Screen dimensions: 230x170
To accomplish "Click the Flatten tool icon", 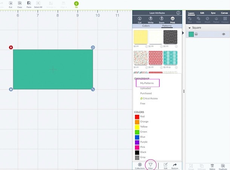I will click(216, 20).
